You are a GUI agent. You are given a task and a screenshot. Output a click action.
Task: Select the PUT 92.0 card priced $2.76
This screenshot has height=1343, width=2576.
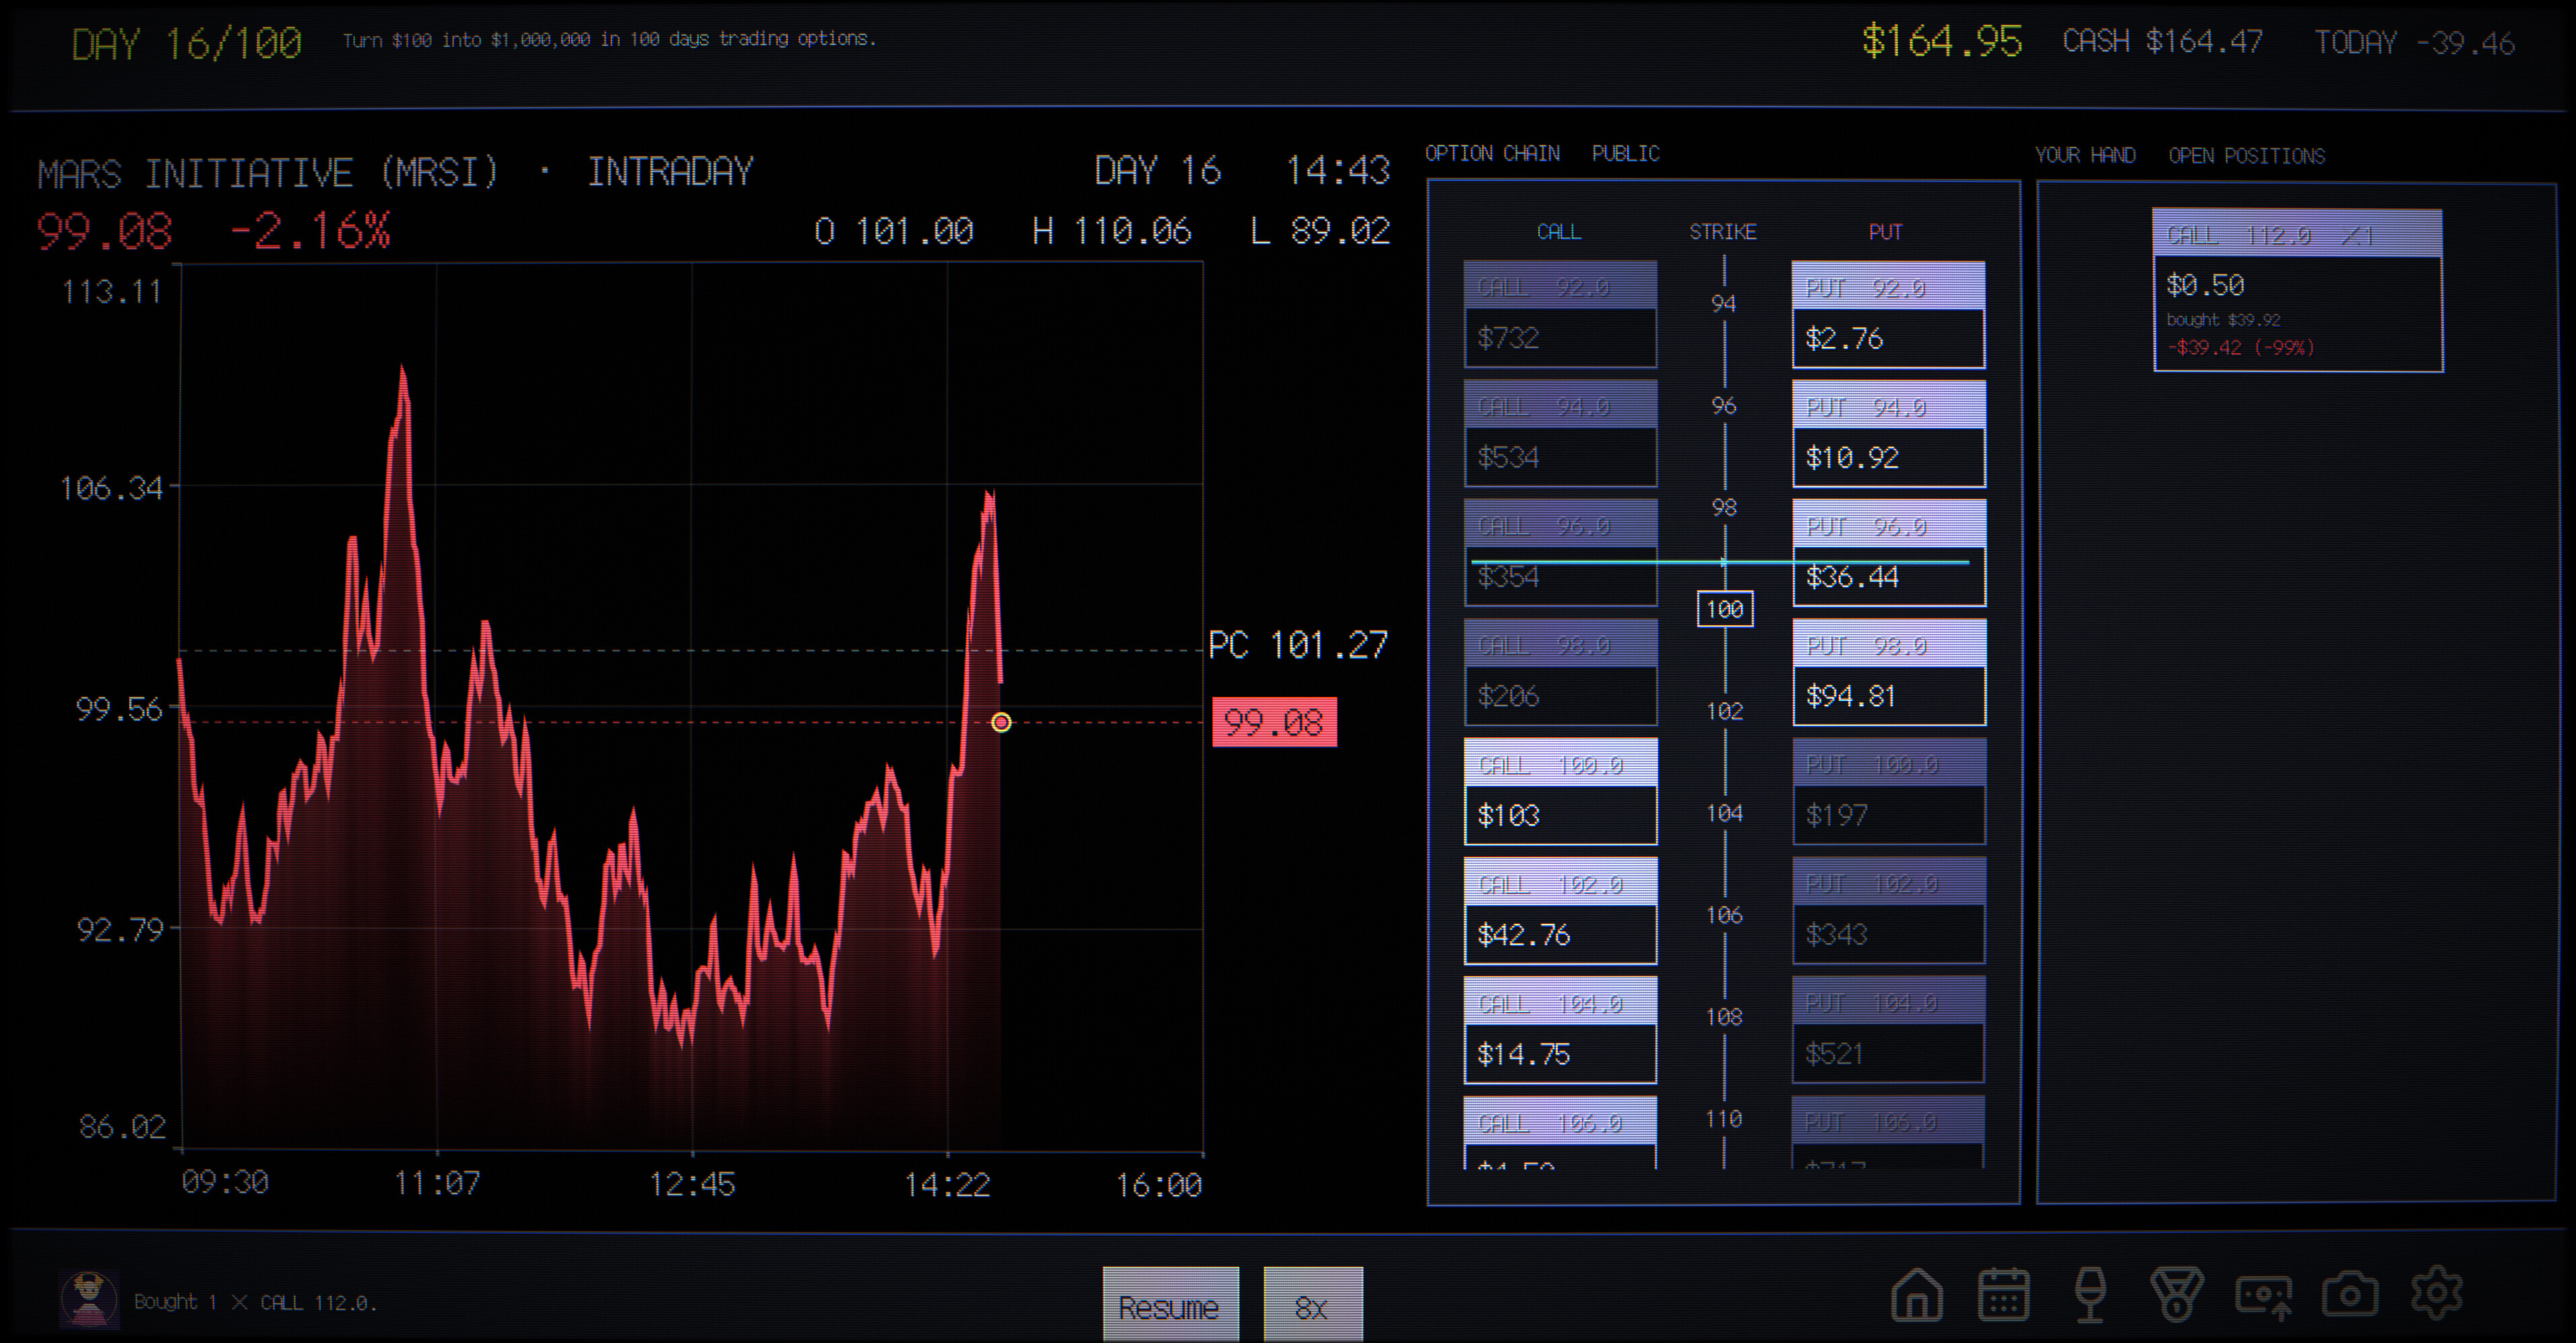[x=1888, y=314]
